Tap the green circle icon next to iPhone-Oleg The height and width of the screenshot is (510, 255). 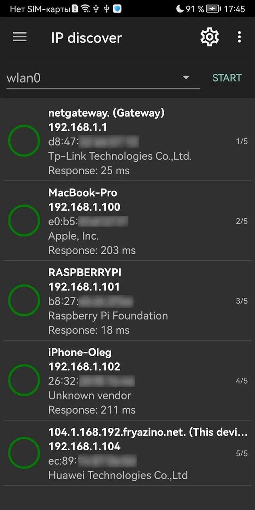(24, 380)
